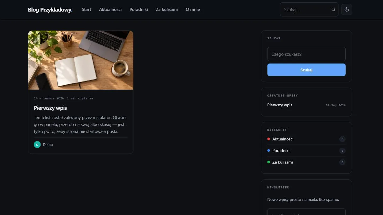Screen dimensions: 383x215
Task: Go to the Start menu item
Action: click(x=86, y=10)
